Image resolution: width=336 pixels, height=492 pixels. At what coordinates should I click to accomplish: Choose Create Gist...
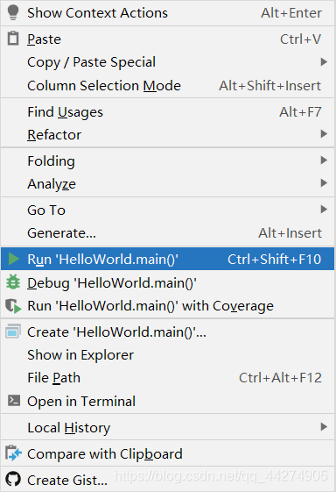click(x=168, y=480)
